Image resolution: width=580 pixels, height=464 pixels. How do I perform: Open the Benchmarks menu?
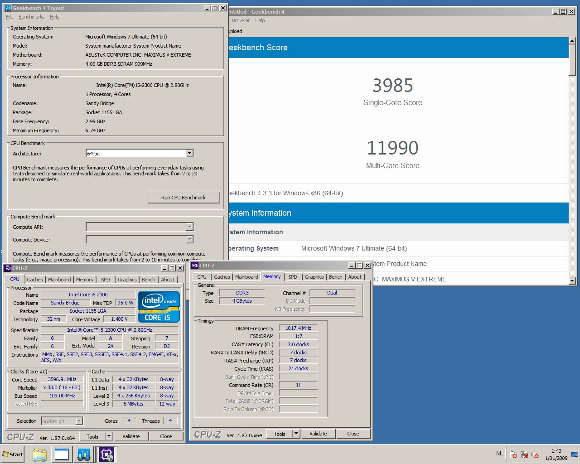pyautogui.click(x=32, y=17)
